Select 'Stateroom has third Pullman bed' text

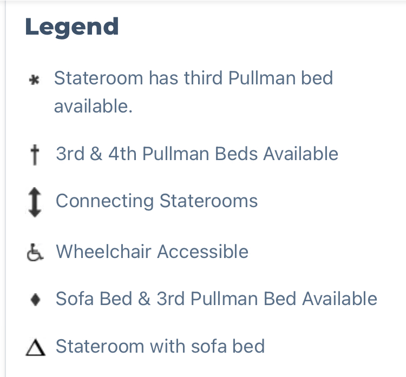(193, 78)
